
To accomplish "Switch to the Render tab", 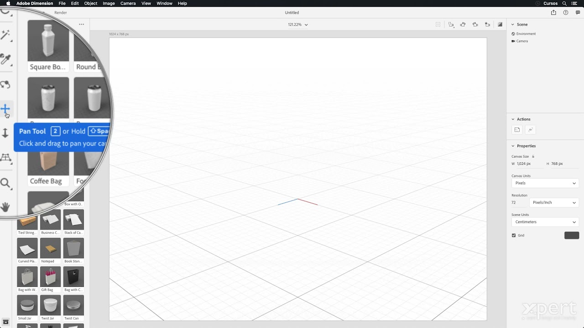I will 61,13.
